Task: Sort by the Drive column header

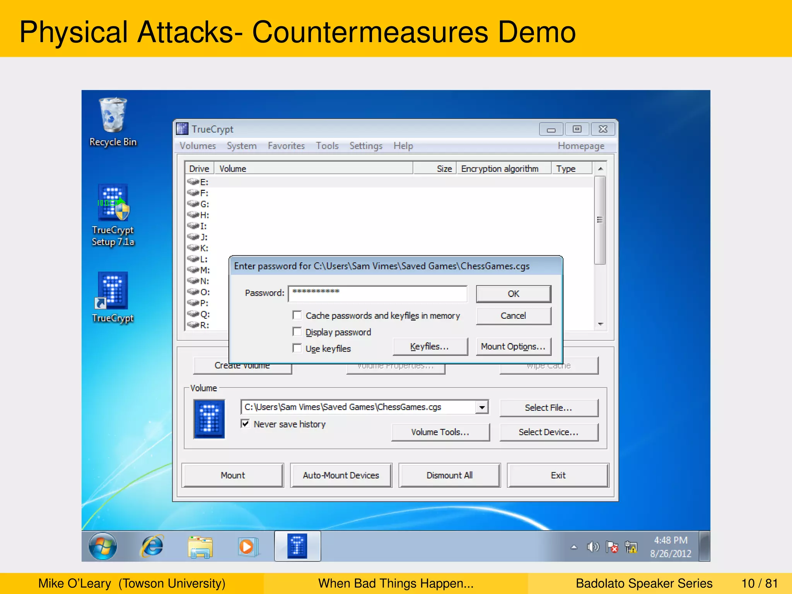Action: [x=199, y=169]
